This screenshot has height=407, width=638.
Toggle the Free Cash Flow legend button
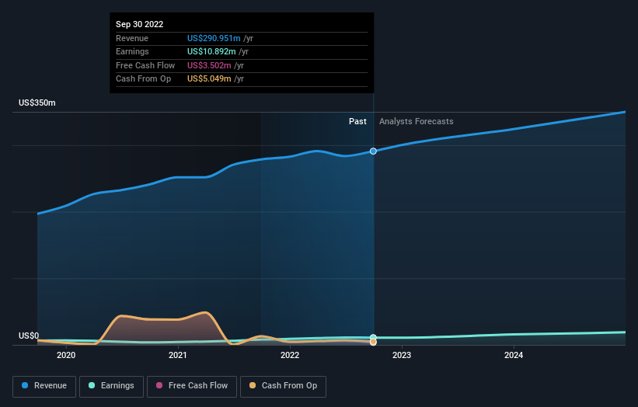192,386
